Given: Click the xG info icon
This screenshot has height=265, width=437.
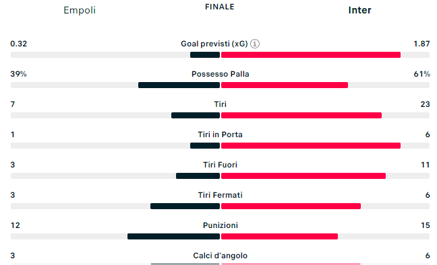Looking at the screenshot, I should coord(255,44).
